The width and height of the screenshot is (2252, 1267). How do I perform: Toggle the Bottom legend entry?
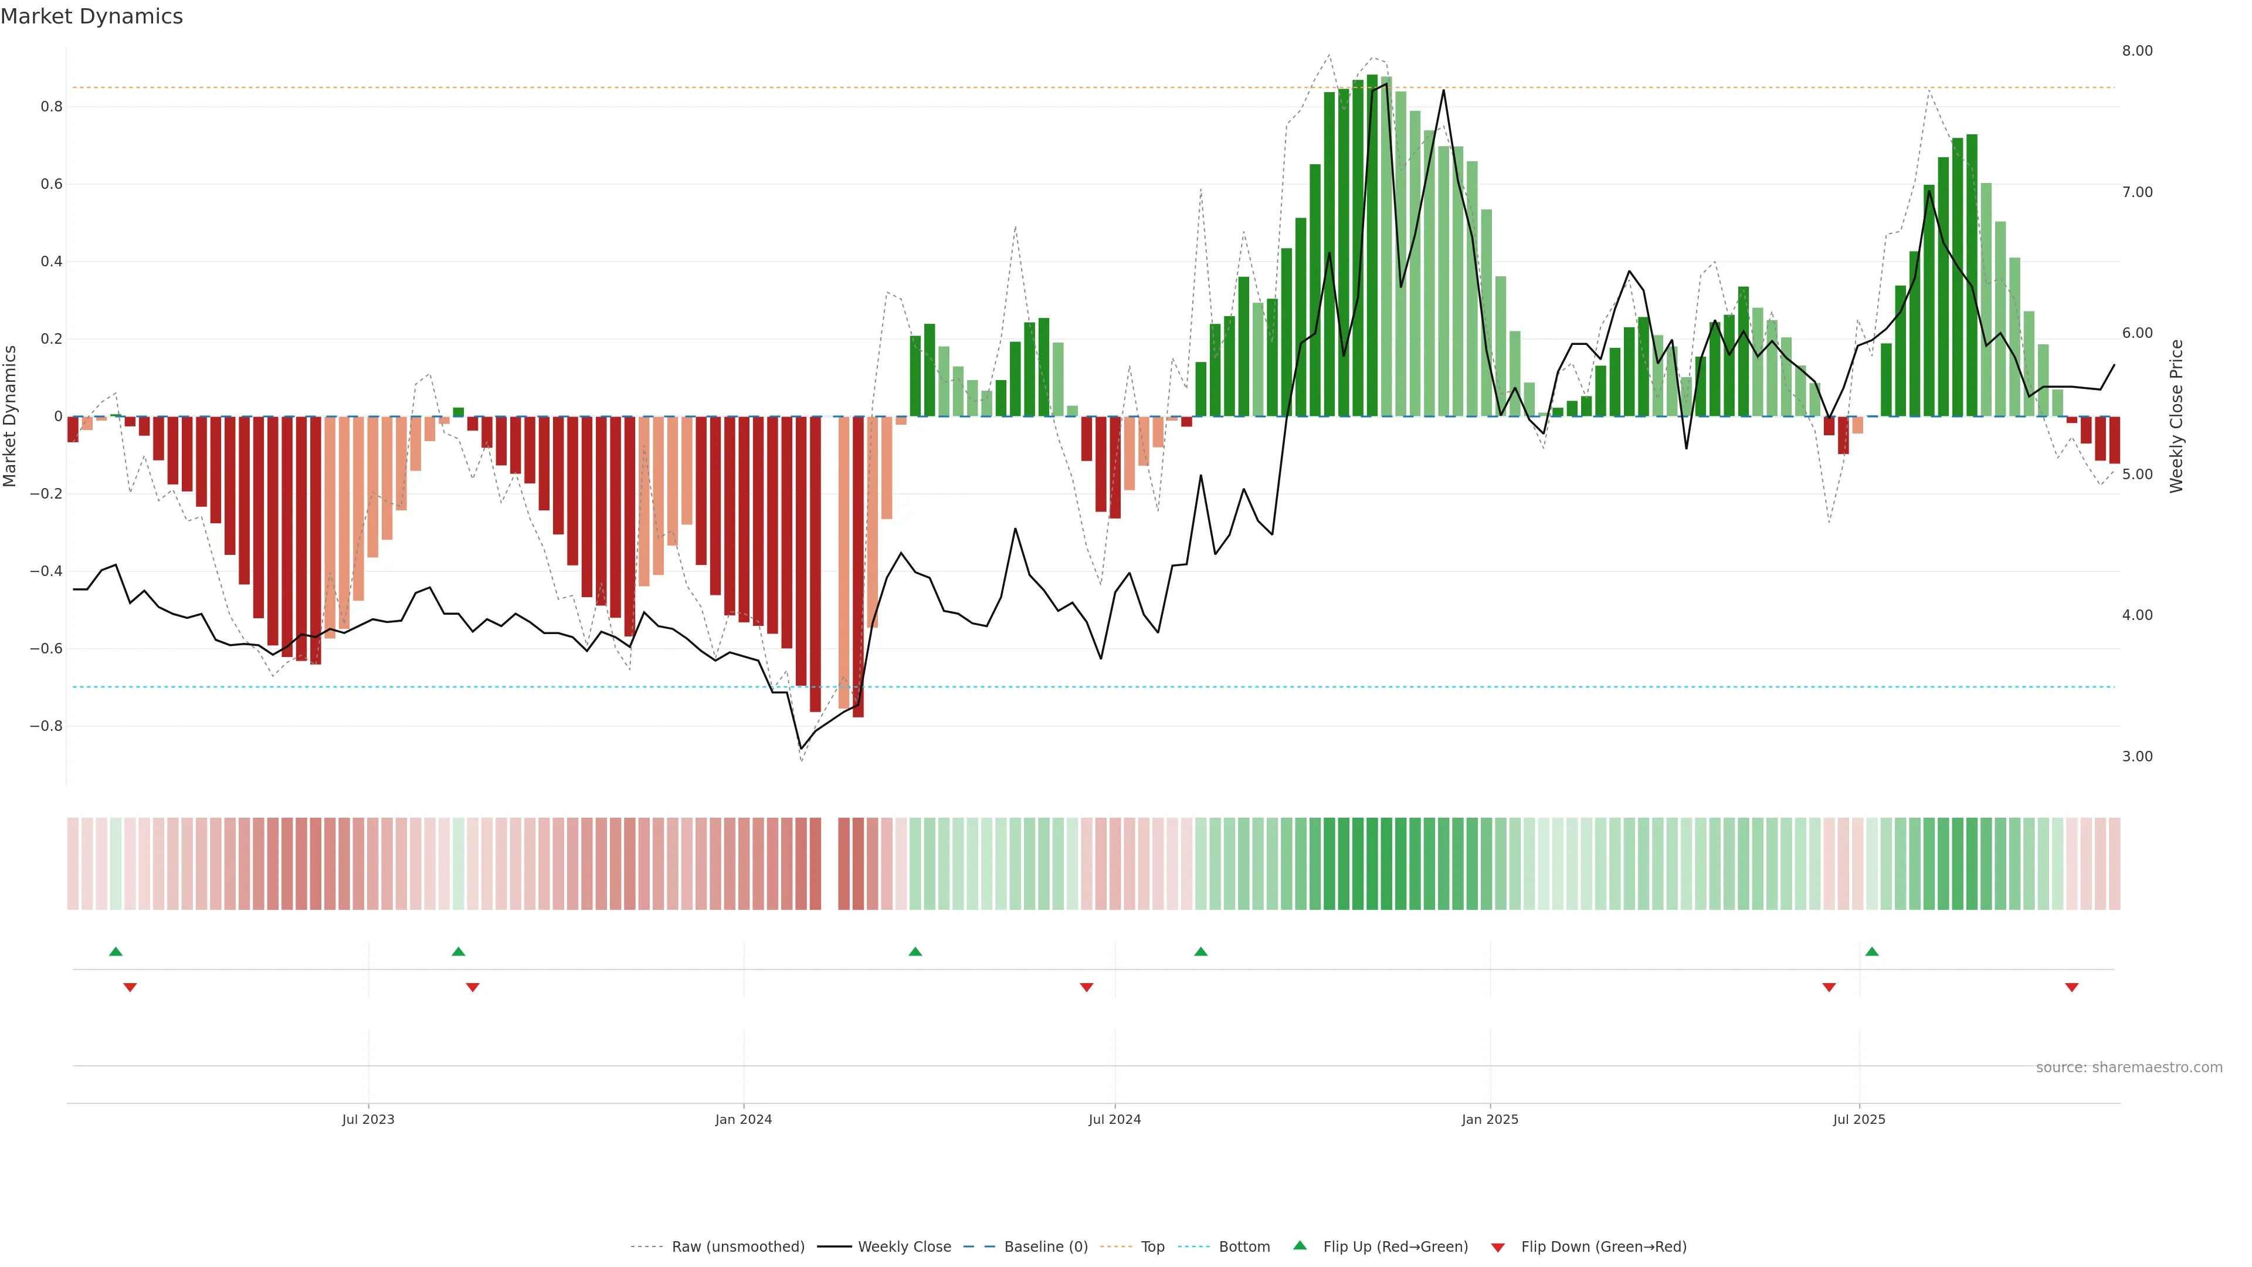(x=1244, y=1247)
